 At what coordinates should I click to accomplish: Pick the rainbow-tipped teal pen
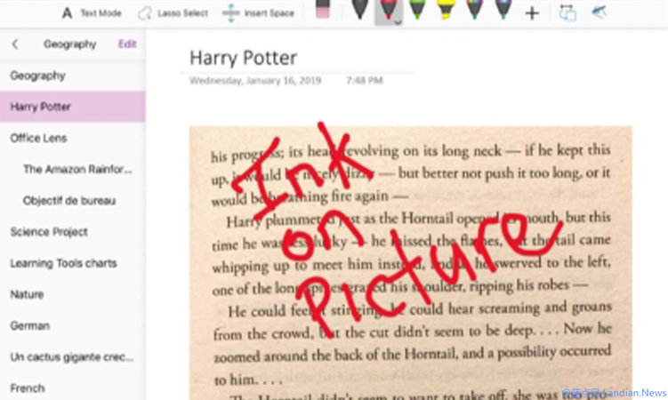tap(475, 10)
